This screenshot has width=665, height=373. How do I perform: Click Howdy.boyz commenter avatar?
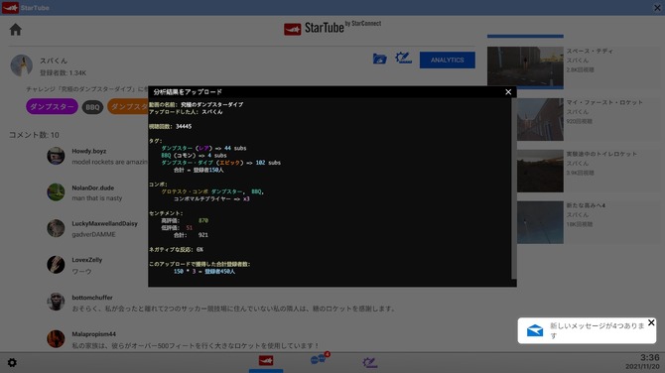(x=56, y=156)
